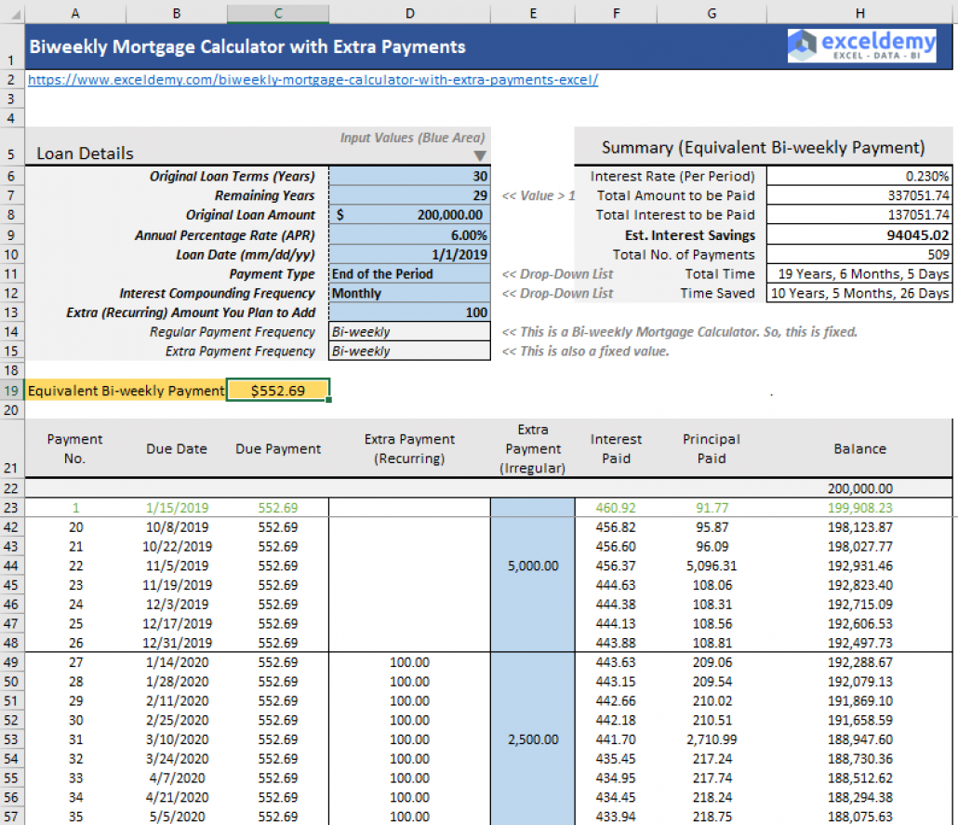
Task: Click the '<< Value > 1' note beside Remaining Years
Action: point(539,195)
